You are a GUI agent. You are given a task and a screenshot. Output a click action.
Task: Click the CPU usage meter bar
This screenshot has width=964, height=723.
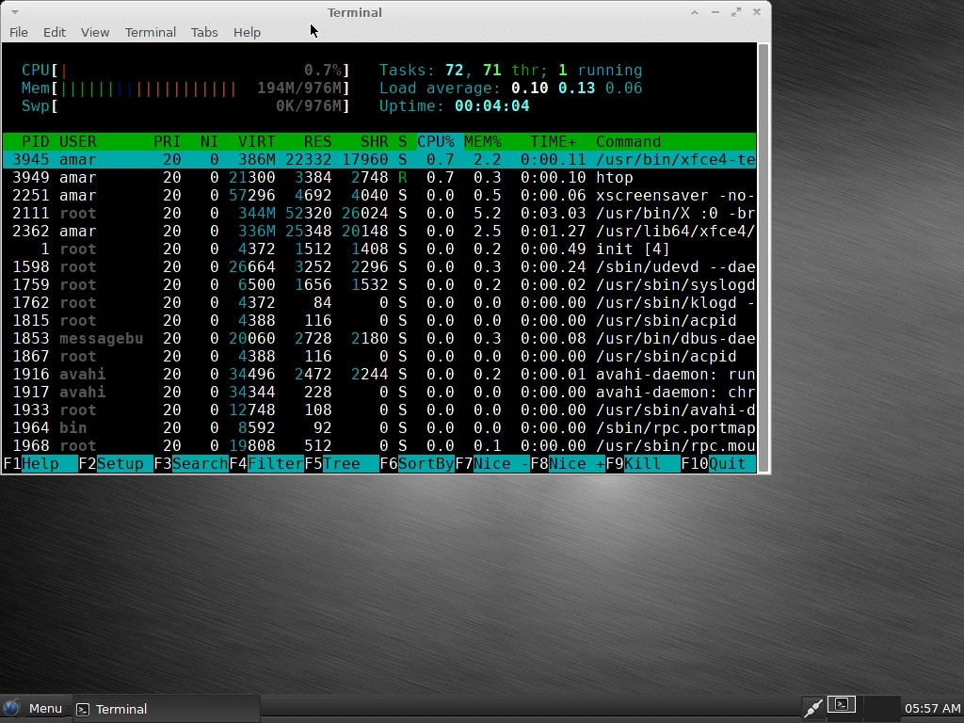(185, 70)
